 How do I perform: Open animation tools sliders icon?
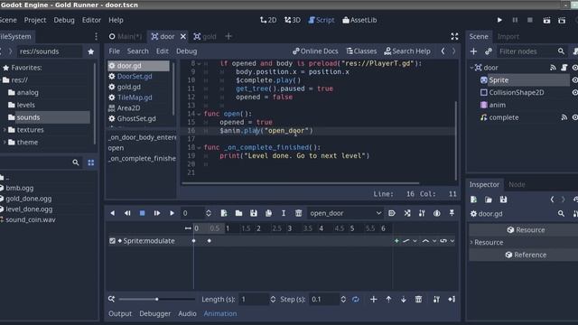422,213
